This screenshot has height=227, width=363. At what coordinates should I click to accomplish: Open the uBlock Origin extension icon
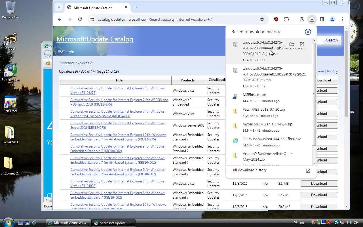pos(276,19)
